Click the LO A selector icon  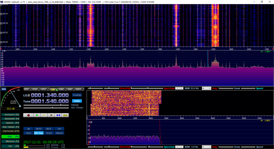29,95
